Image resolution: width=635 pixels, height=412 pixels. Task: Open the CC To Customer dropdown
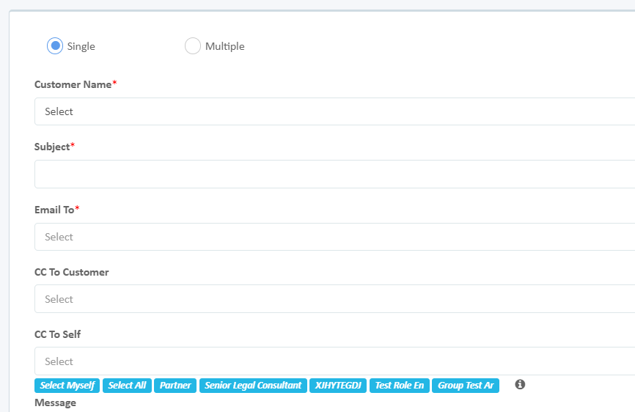[334, 298]
